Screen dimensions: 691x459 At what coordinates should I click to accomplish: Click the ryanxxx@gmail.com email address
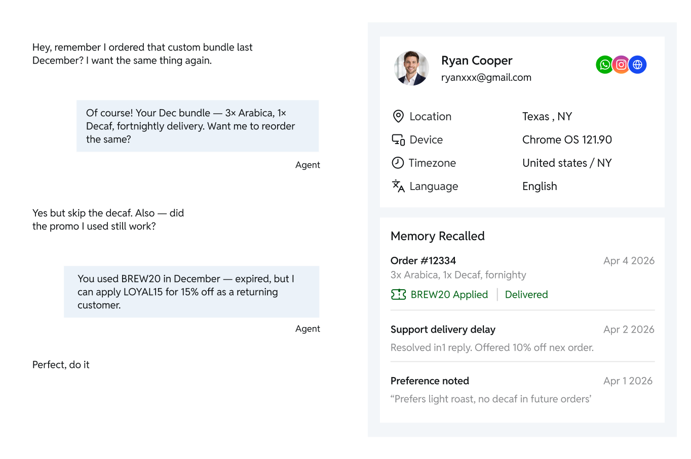coord(486,77)
